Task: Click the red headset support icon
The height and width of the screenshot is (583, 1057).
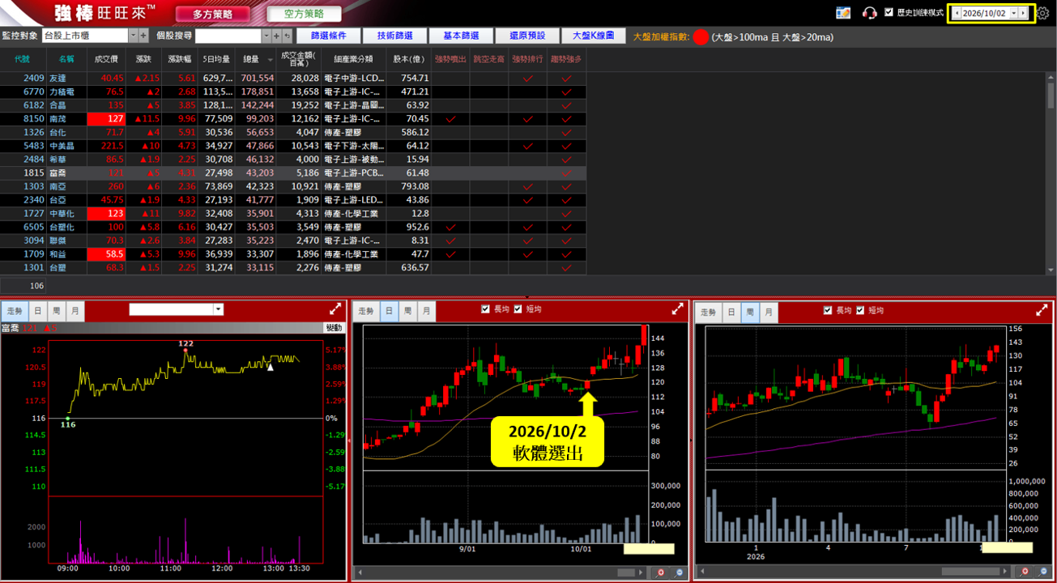Action: point(870,13)
